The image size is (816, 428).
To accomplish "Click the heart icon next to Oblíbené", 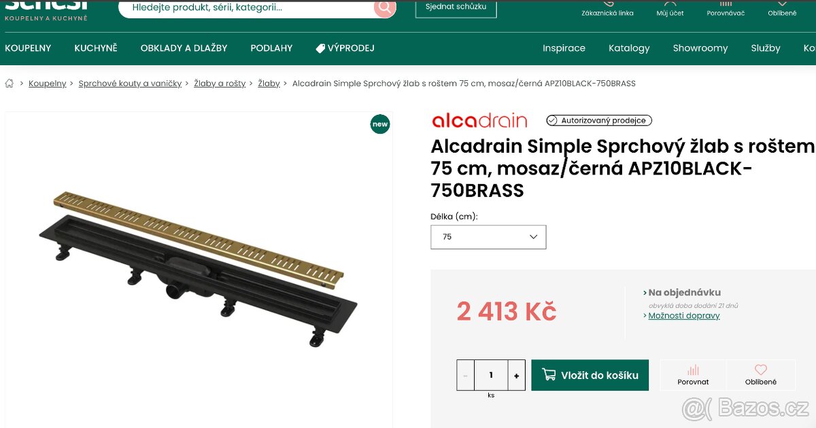I will (x=760, y=370).
